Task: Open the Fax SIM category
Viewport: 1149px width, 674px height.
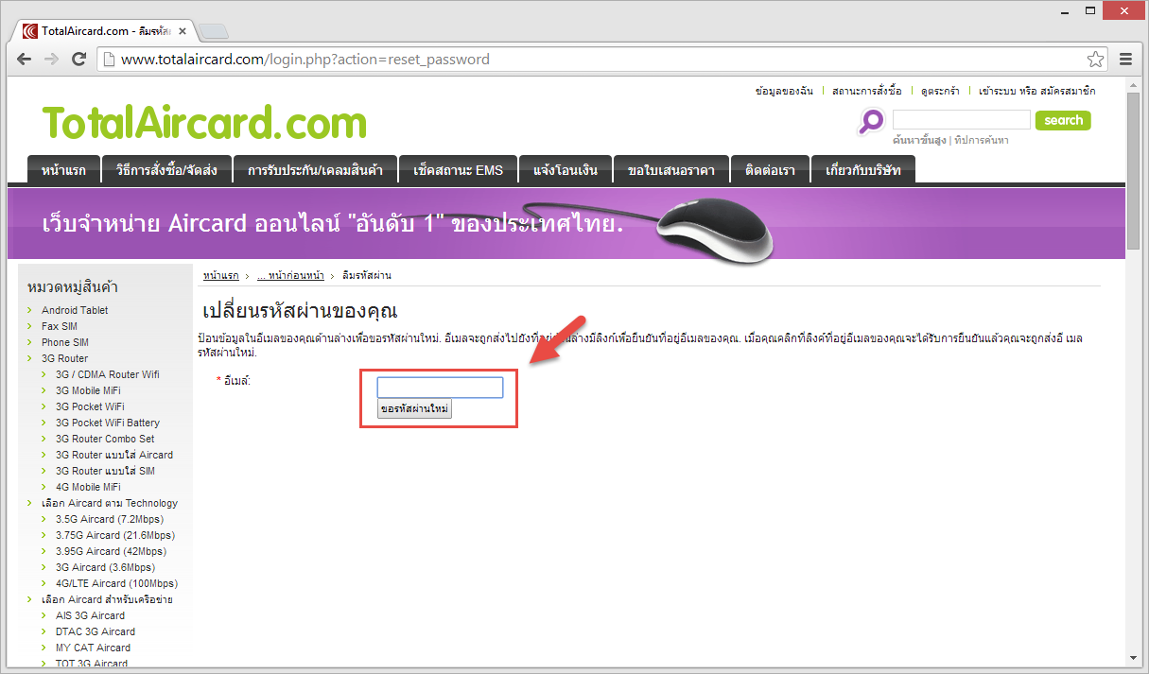Action: click(x=60, y=326)
